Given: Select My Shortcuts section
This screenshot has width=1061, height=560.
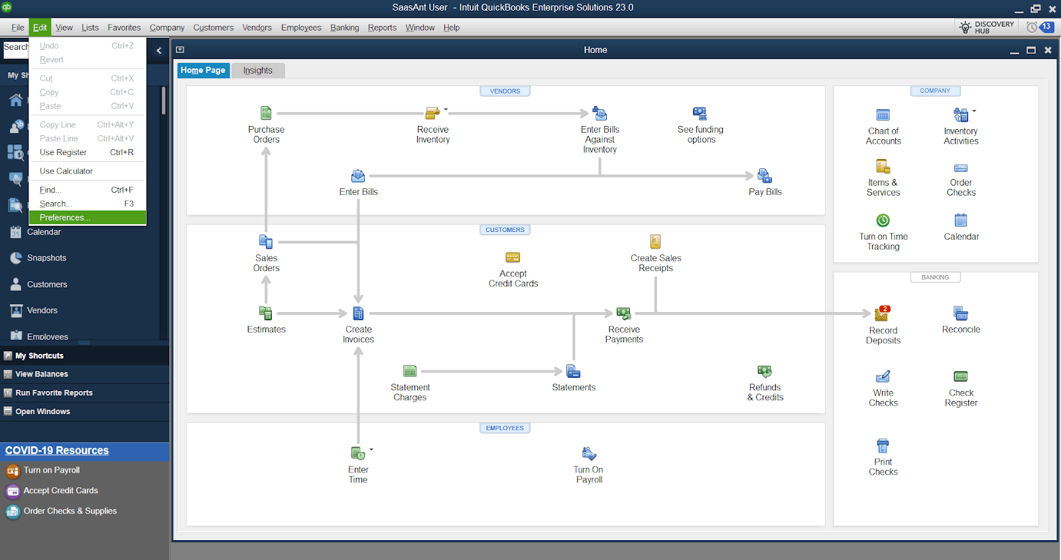Looking at the screenshot, I should pyautogui.click(x=84, y=356).
